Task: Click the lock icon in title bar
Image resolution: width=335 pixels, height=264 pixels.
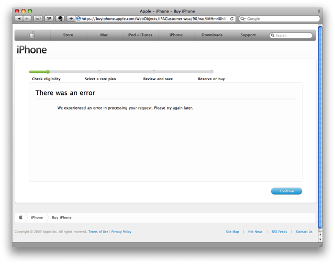Action: (x=319, y=11)
